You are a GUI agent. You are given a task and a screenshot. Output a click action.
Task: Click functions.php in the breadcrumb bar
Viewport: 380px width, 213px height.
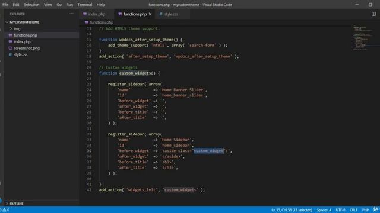pyautogui.click(x=102, y=22)
